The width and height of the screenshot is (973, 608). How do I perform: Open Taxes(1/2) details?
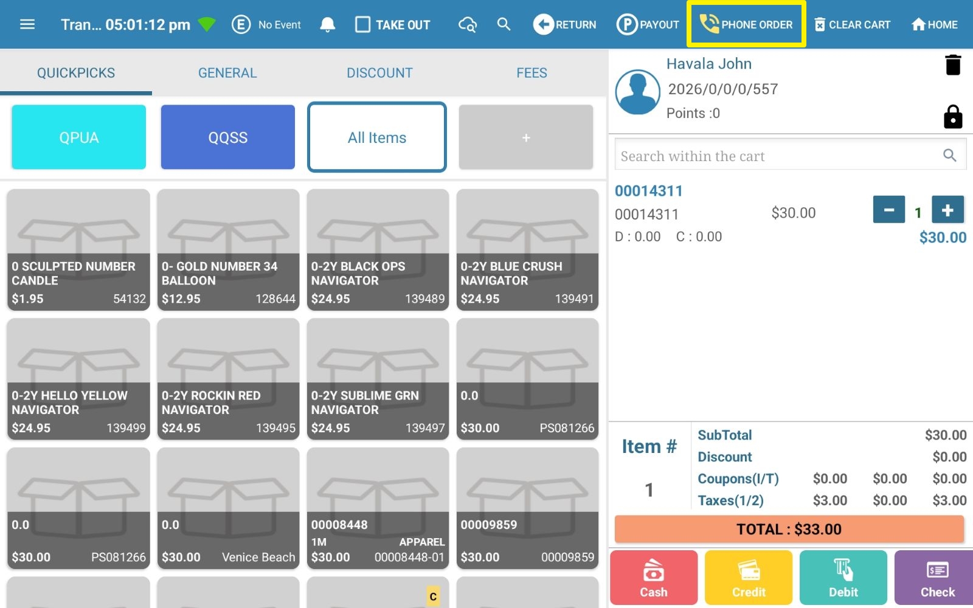point(831,501)
